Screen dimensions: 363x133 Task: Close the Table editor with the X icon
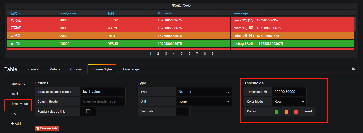click(353, 69)
